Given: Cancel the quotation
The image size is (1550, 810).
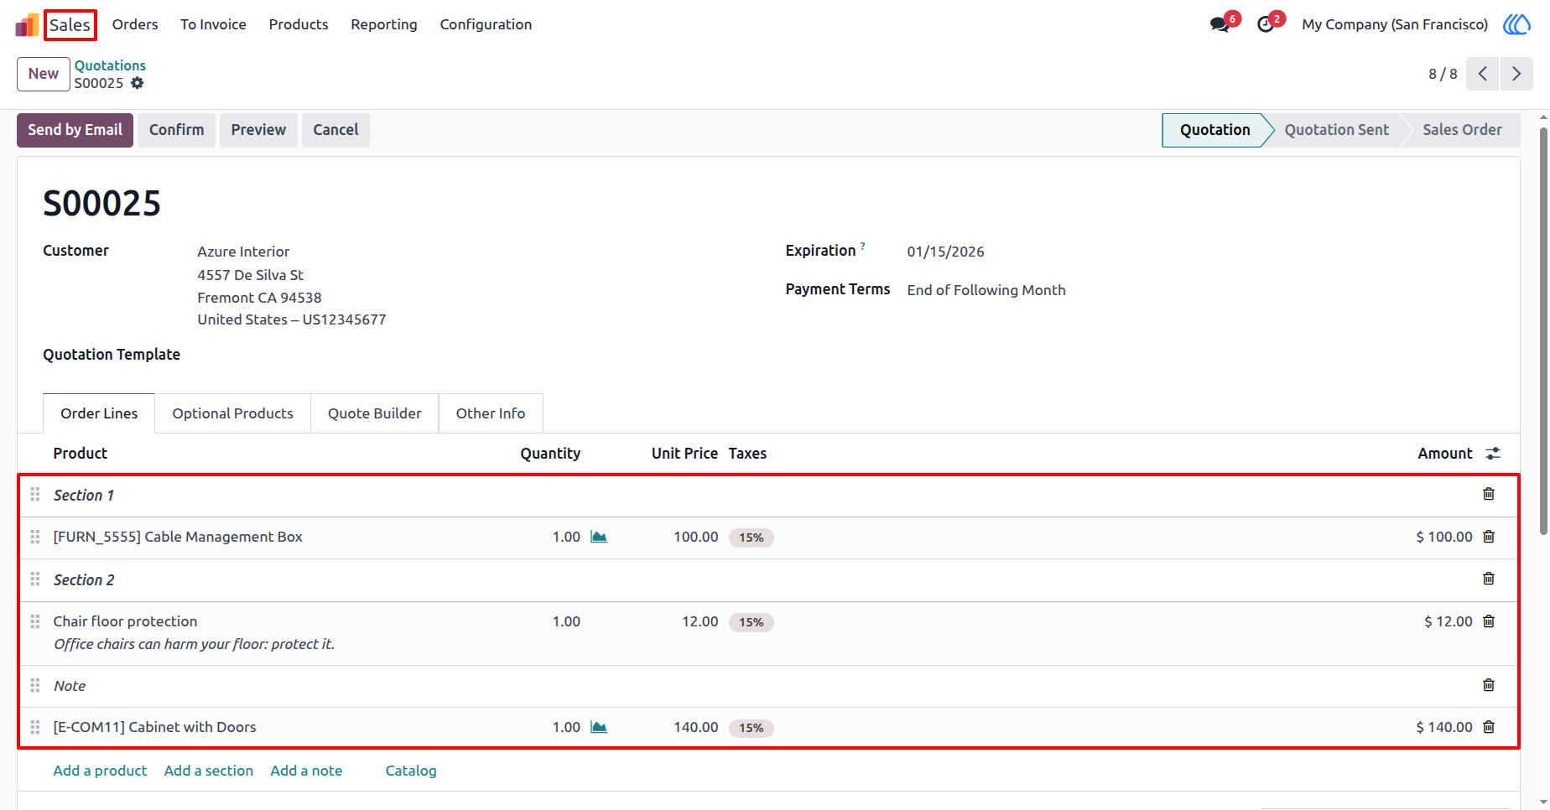Looking at the screenshot, I should (335, 130).
